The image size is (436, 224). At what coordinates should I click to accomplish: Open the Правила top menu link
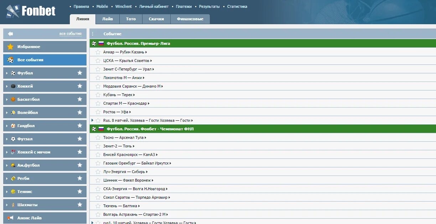coord(81,6)
